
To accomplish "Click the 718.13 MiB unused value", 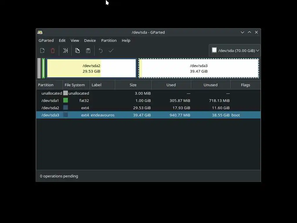I will 219,100.
